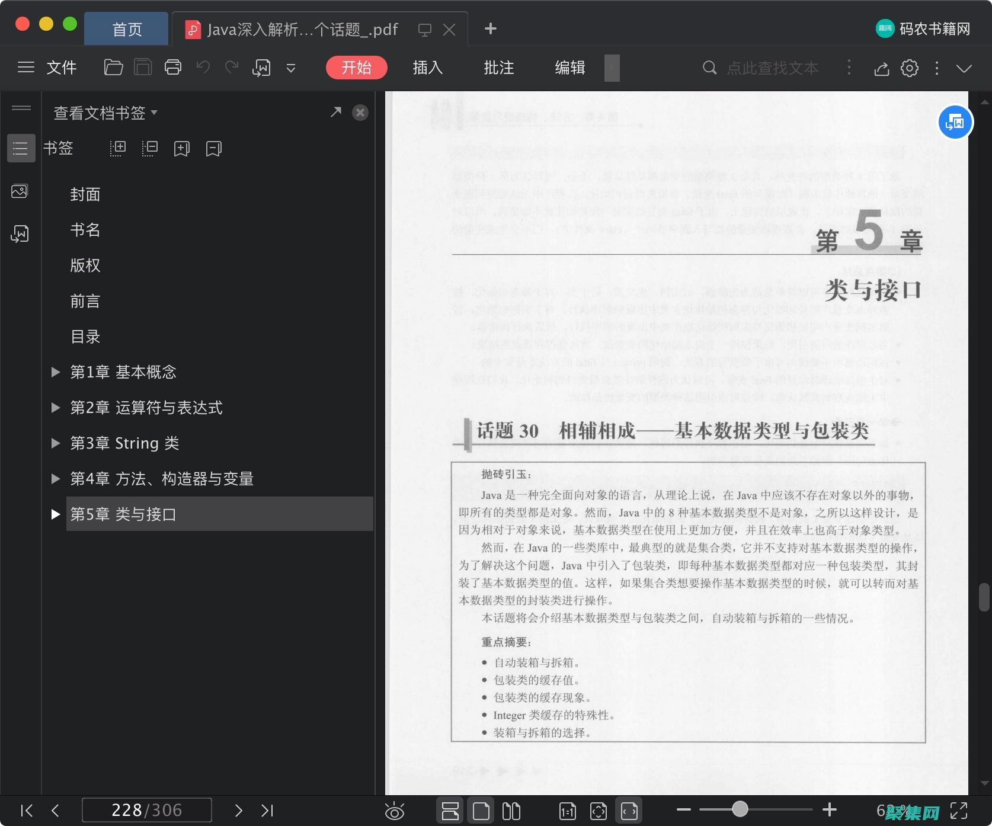Select the two-page view icon

(511, 810)
